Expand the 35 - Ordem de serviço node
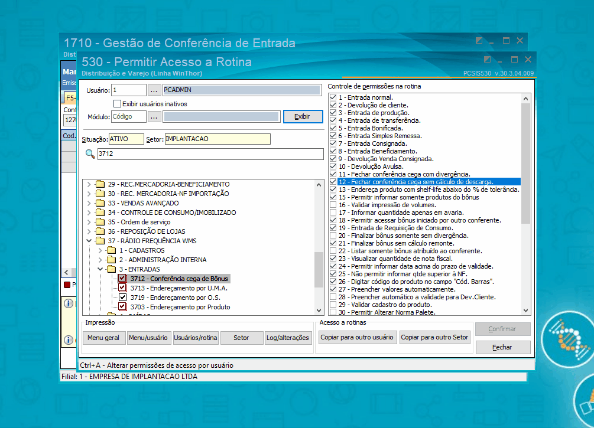The height and width of the screenshot is (428, 594). point(89,222)
